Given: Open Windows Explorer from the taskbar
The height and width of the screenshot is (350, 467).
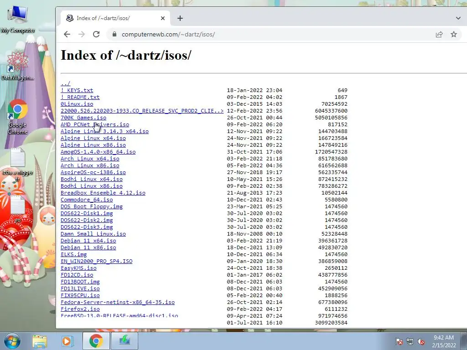Looking at the screenshot, I should point(40,341).
